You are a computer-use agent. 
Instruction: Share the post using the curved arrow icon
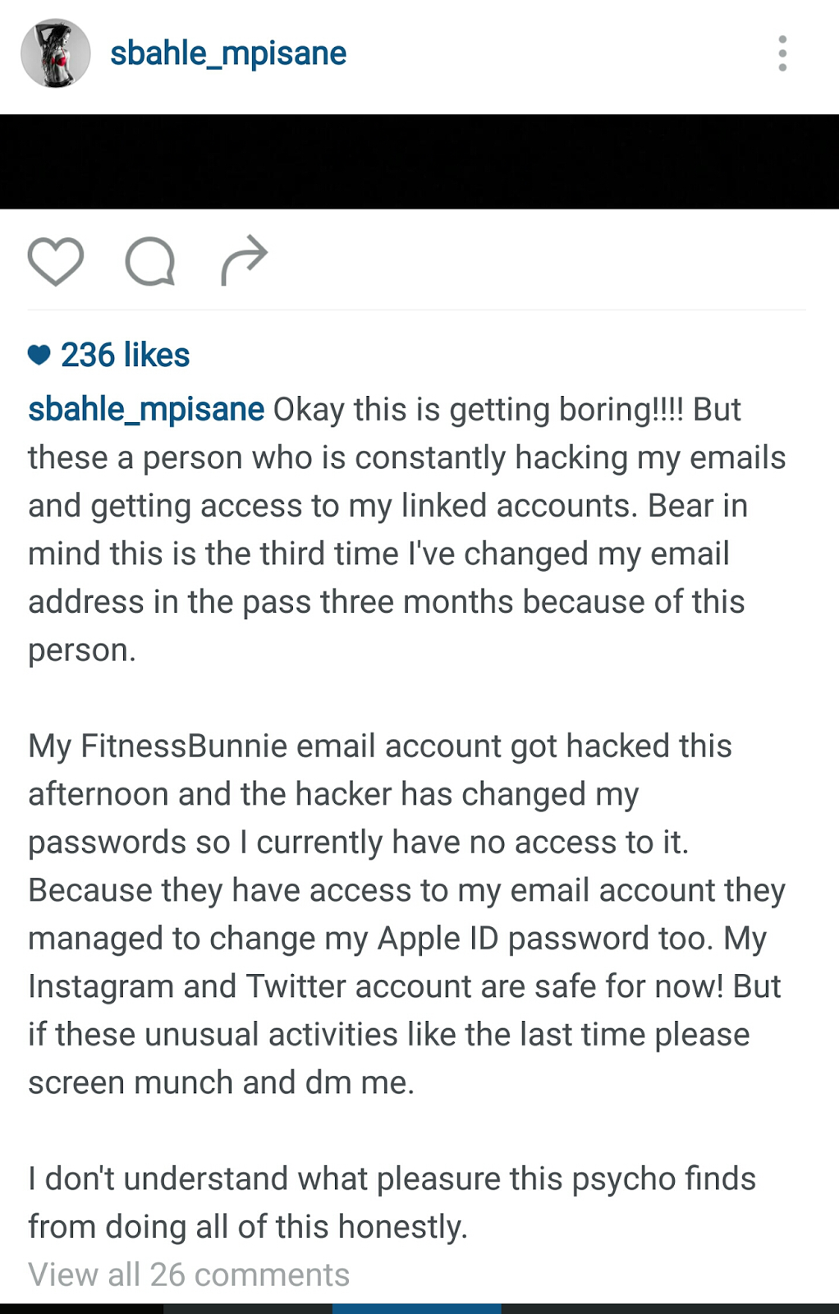tap(244, 260)
